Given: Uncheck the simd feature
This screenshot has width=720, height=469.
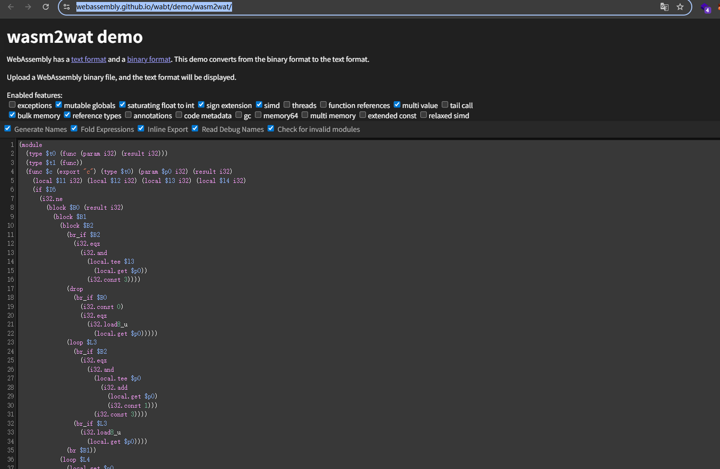Looking at the screenshot, I should point(259,105).
